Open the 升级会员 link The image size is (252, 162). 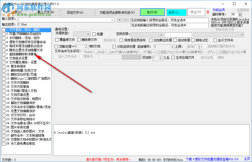219,10
